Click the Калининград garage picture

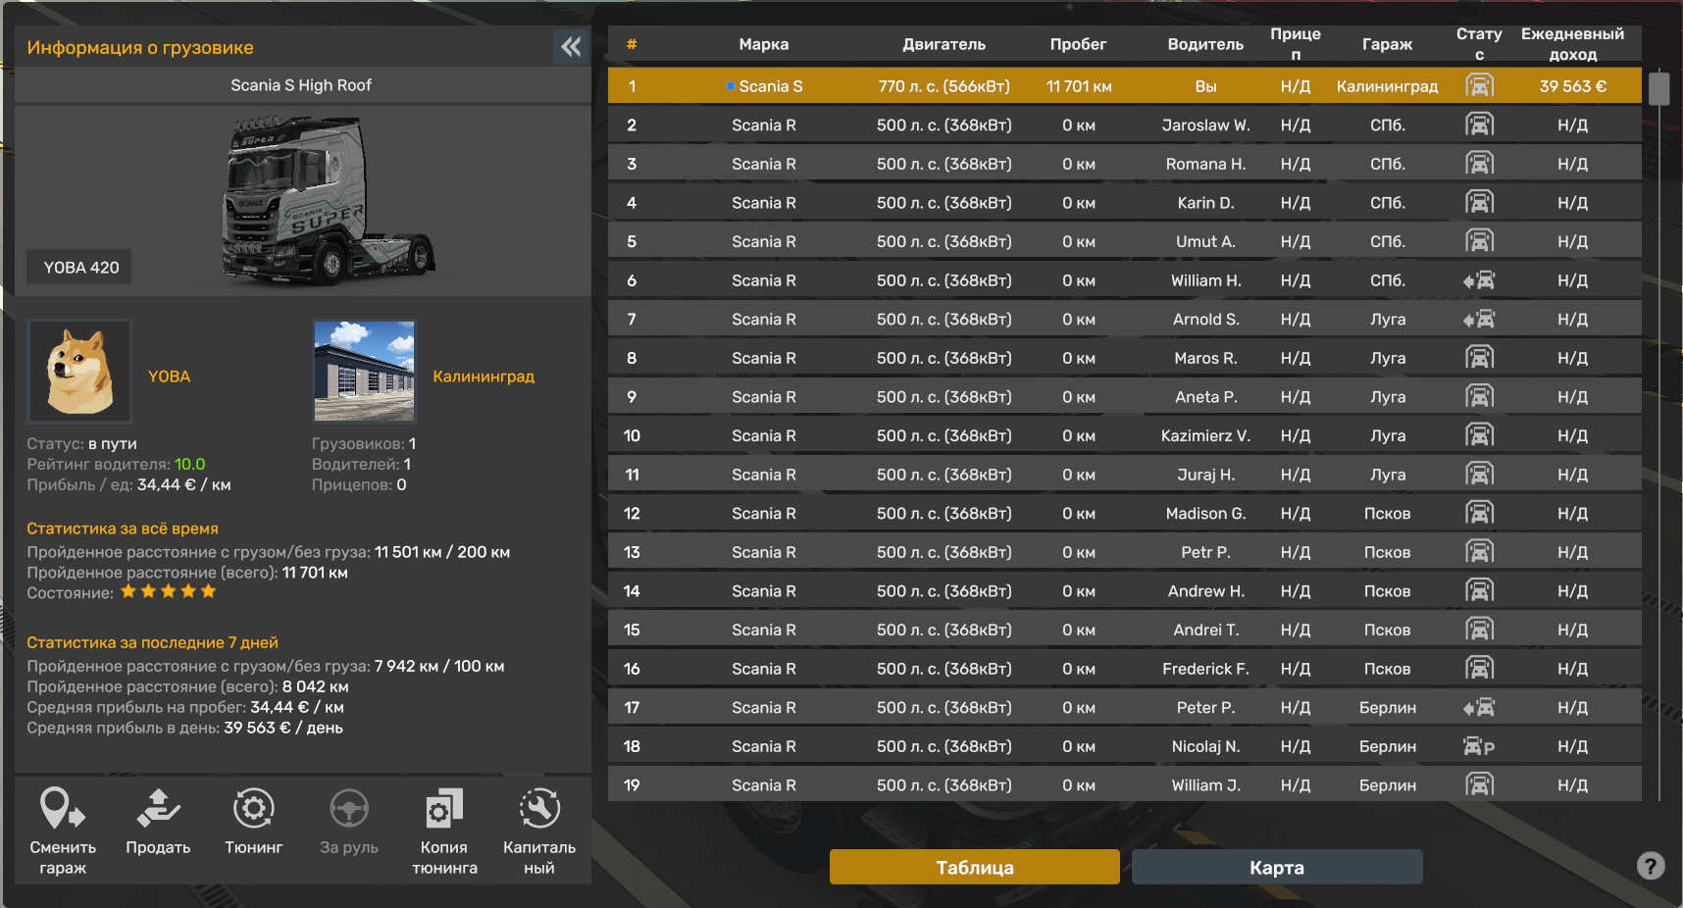pyautogui.click(x=364, y=371)
